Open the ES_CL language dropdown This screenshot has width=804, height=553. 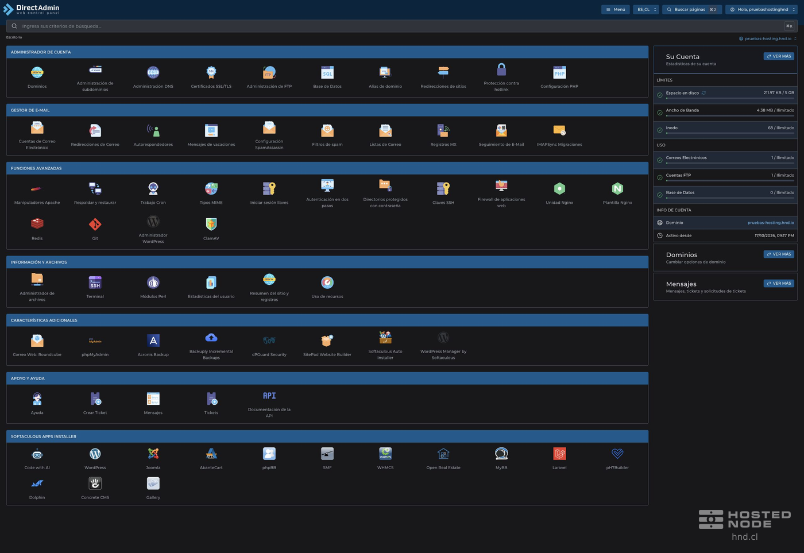click(646, 9)
